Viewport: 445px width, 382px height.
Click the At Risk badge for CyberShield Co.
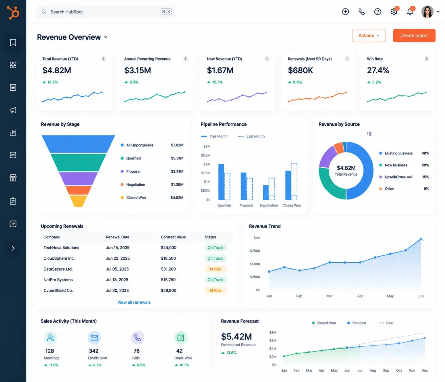pos(215,290)
